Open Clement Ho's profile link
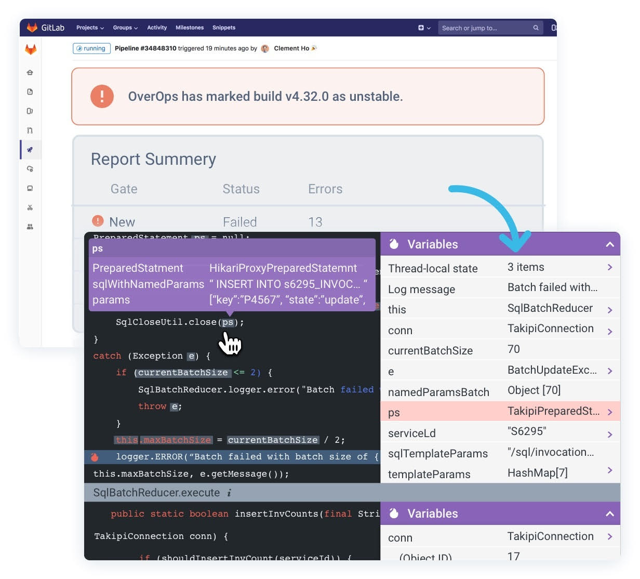Image resolution: width=640 pixels, height=579 pixels. coord(291,48)
